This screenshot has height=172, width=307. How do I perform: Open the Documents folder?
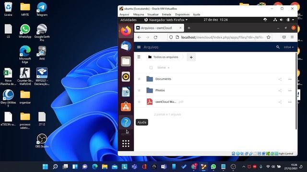pos(163,79)
